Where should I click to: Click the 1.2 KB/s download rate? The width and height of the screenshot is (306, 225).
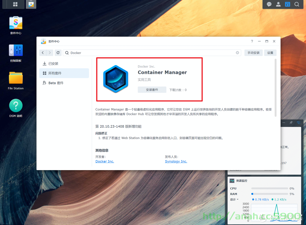click(279, 200)
